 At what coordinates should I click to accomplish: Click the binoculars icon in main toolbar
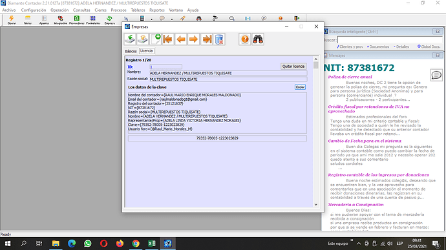point(199,19)
